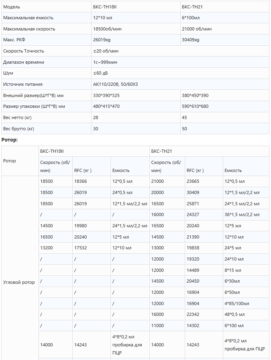The image size is (271, 360).
Task: Click the 36*1,5 мл/2,2 мл capacity cell
Action: pos(242,214)
